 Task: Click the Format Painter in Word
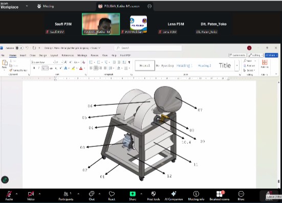(18, 70)
